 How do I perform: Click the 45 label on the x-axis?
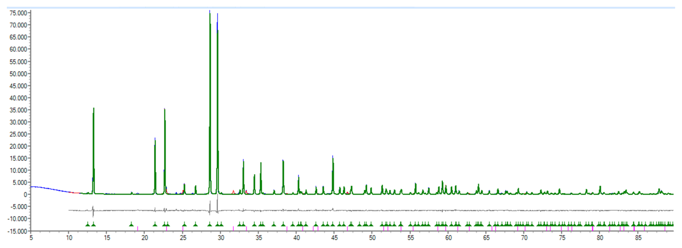(x=335, y=238)
